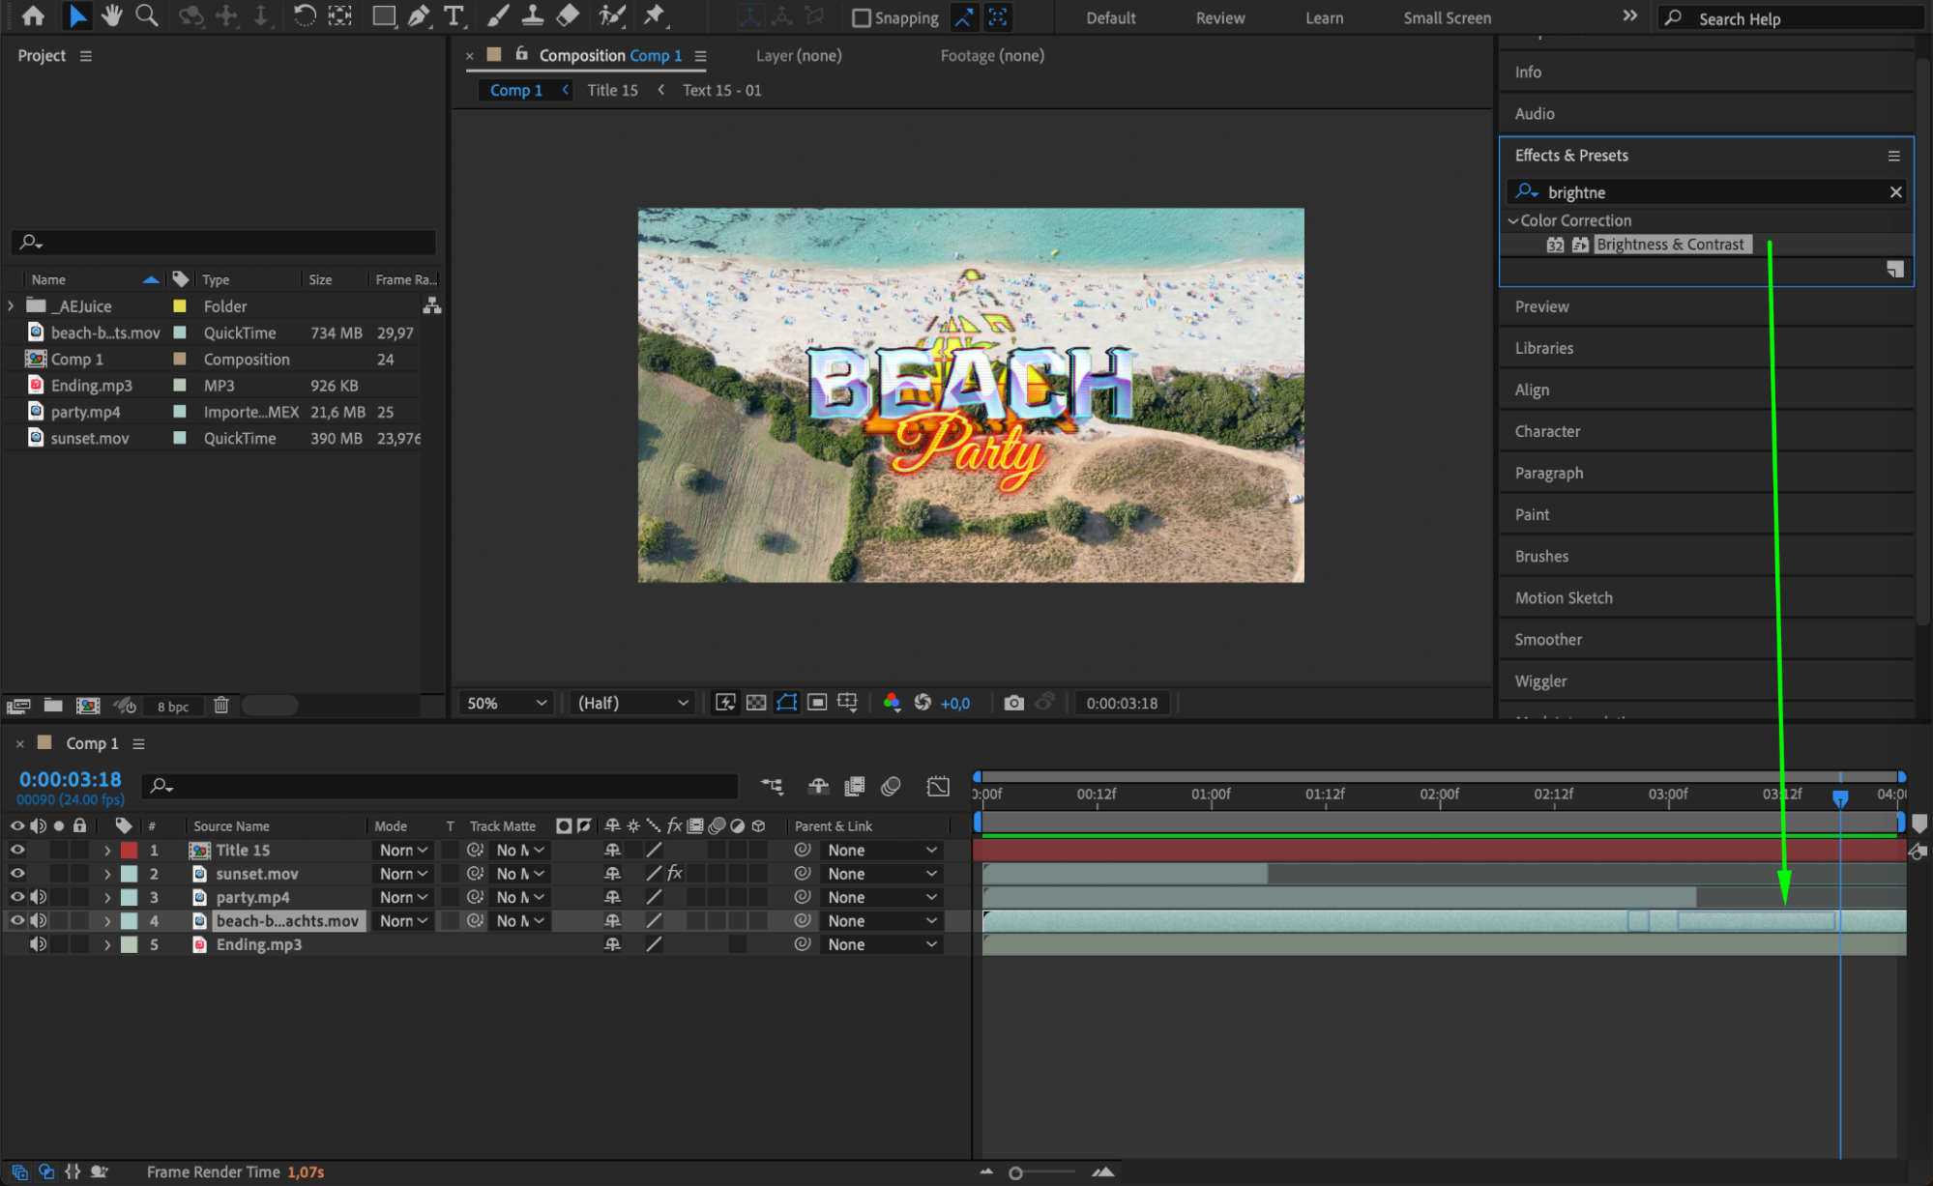Select the Horizontal Type tool
The height and width of the screenshot is (1186, 1933).
(x=453, y=15)
